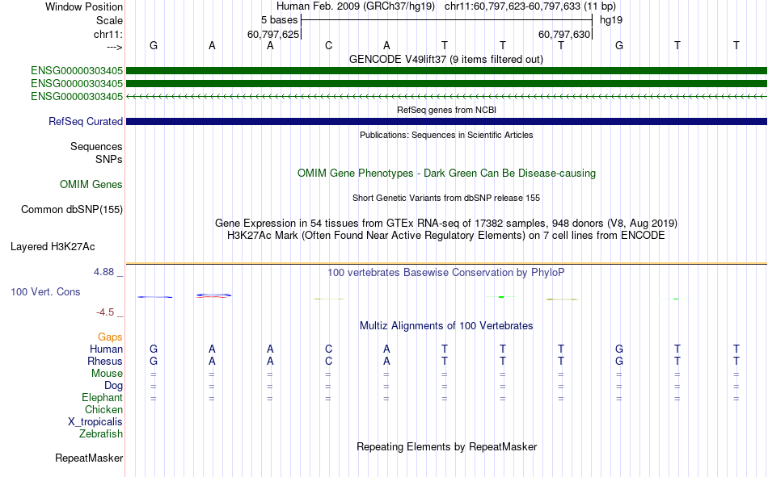Image resolution: width=768 pixels, height=477 pixels.
Task: Select the blue RefSeq Curated gene bar
Action: [446, 121]
